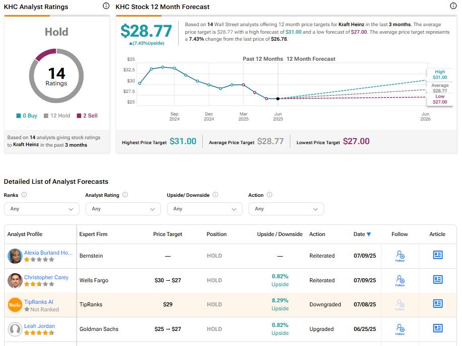Viewport: 462px width, 346px height.
Task: Open the article for the Wells Fargo rating
Action: [437, 280]
